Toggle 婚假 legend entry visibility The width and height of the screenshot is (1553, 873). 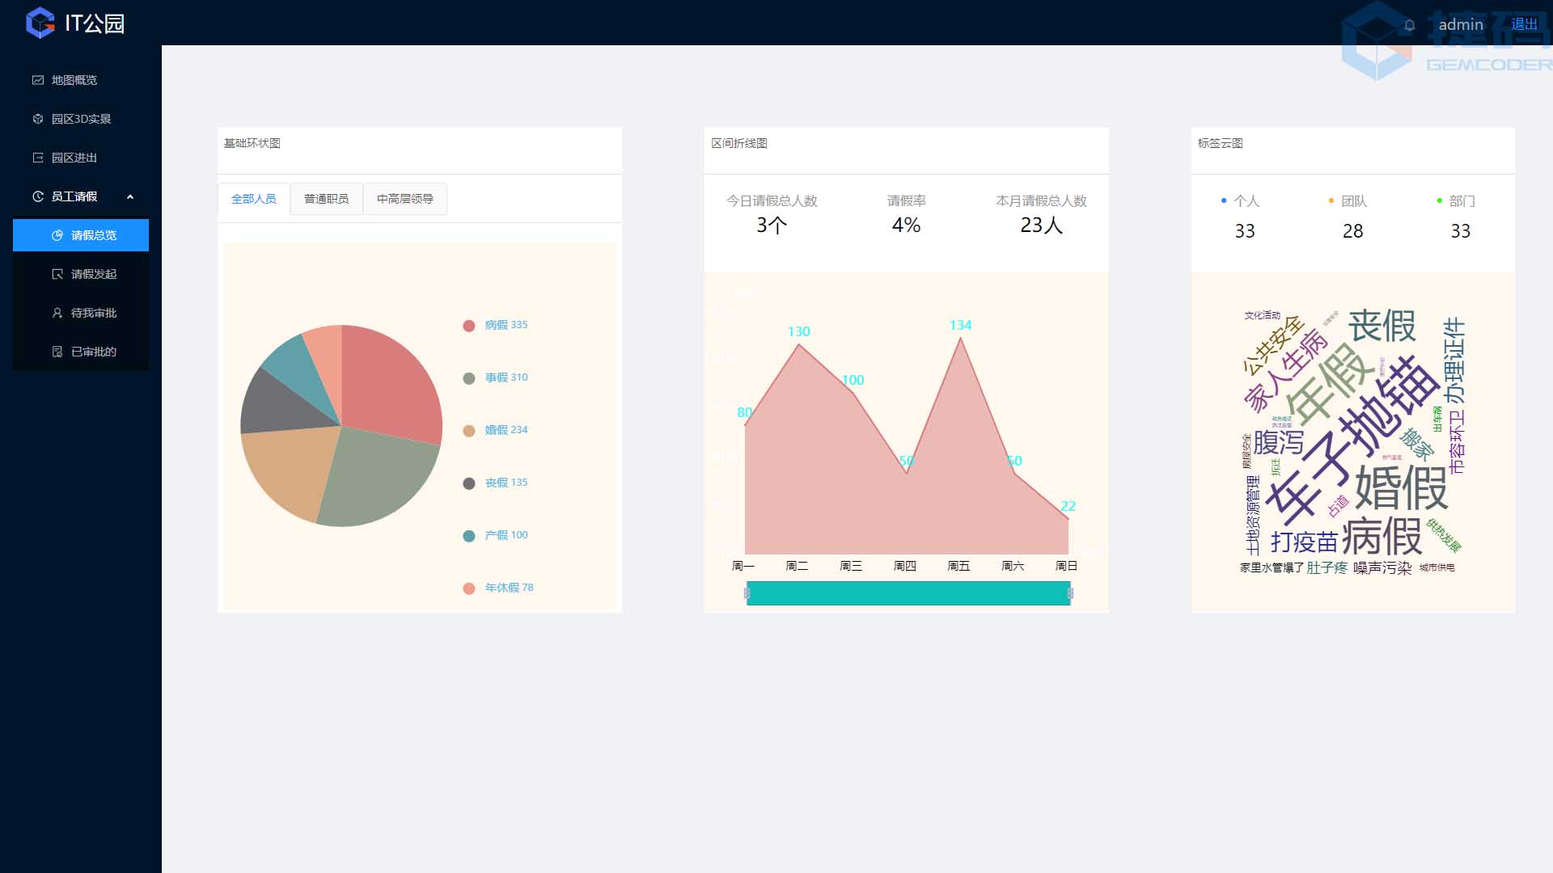(495, 430)
